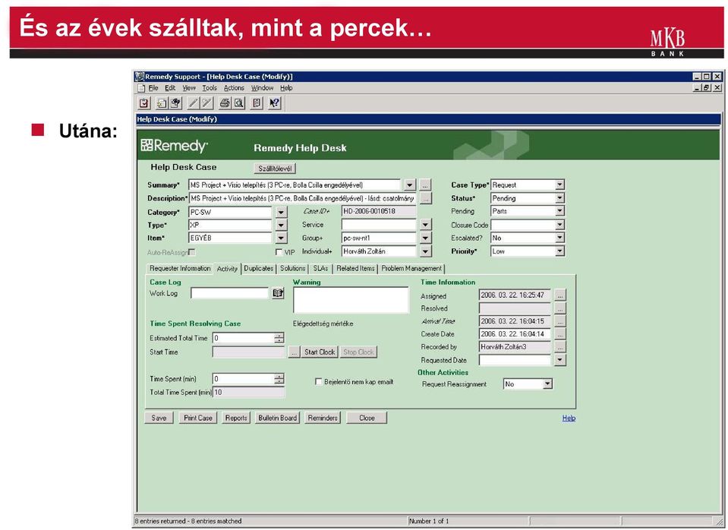Click ellipsis button beside Create Date
This screenshot has height=530, width=728.
(x=560, y=334)
